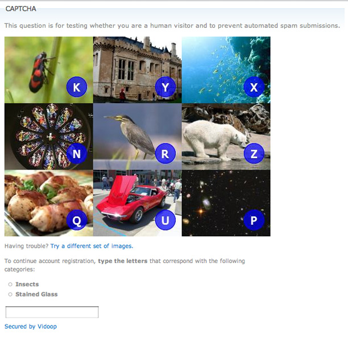
Task: Click the blue N letter badge
Action: click(x=77, y=154)
